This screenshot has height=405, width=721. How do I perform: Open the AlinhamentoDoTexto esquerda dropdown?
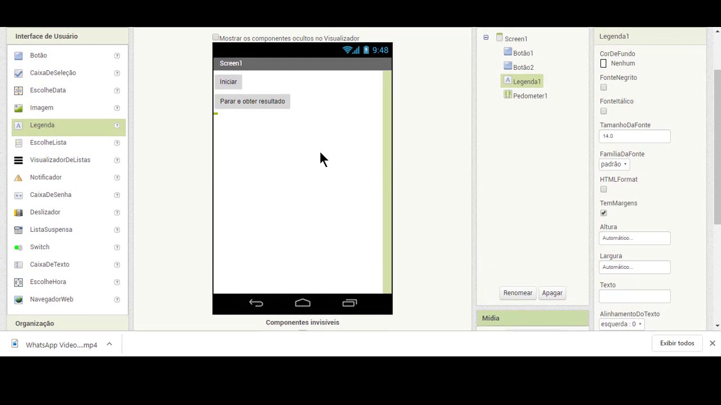point(621,324)
